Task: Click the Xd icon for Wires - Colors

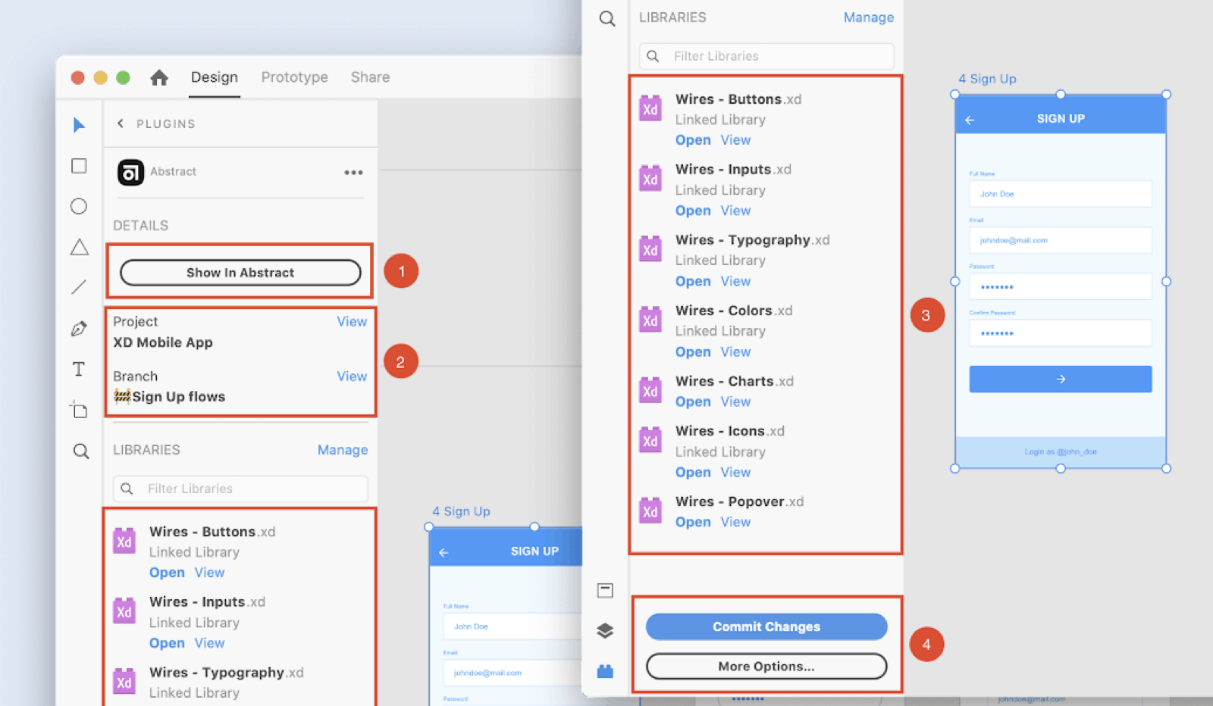Action: point(650,320)
